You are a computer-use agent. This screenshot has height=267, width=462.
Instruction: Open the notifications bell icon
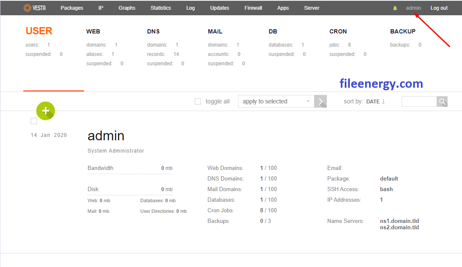tap(395, 8)
